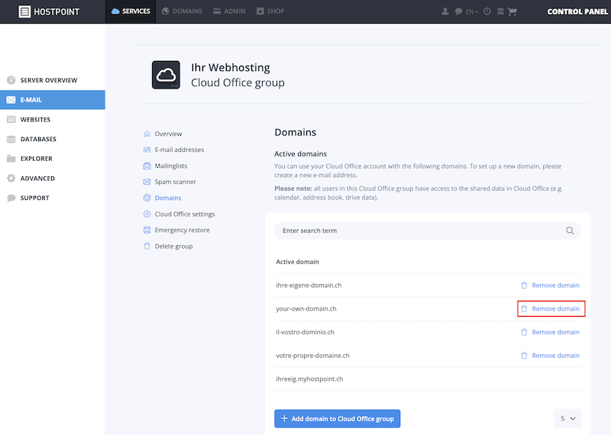Viewport: 611px width, 435px height.
Task: Click ihre-eigene-domain.ch domain name
Action: pos(309,285)
